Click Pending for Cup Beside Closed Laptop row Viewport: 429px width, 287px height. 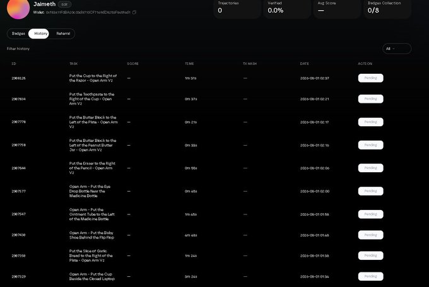pos(370,276)
